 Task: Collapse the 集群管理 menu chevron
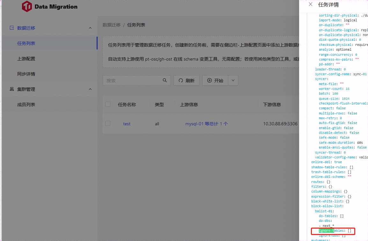(x=90, y=89)
